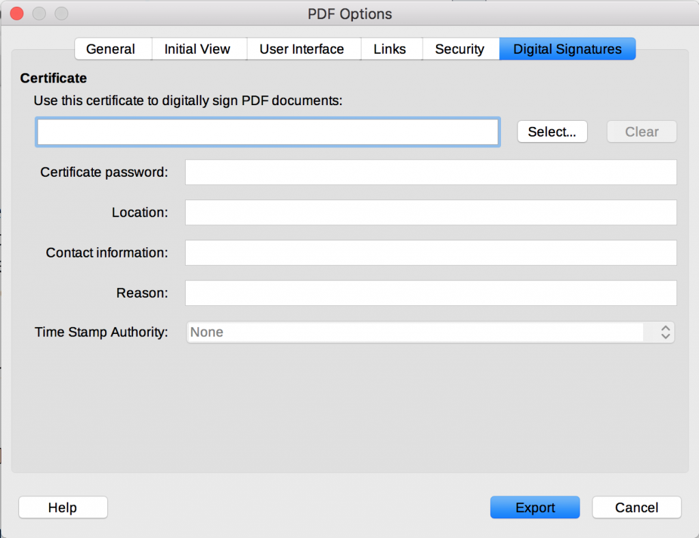The width and height of the screenshot is (699, 538).
Task: Focus the Reason text field
Action: pos(430,293)
